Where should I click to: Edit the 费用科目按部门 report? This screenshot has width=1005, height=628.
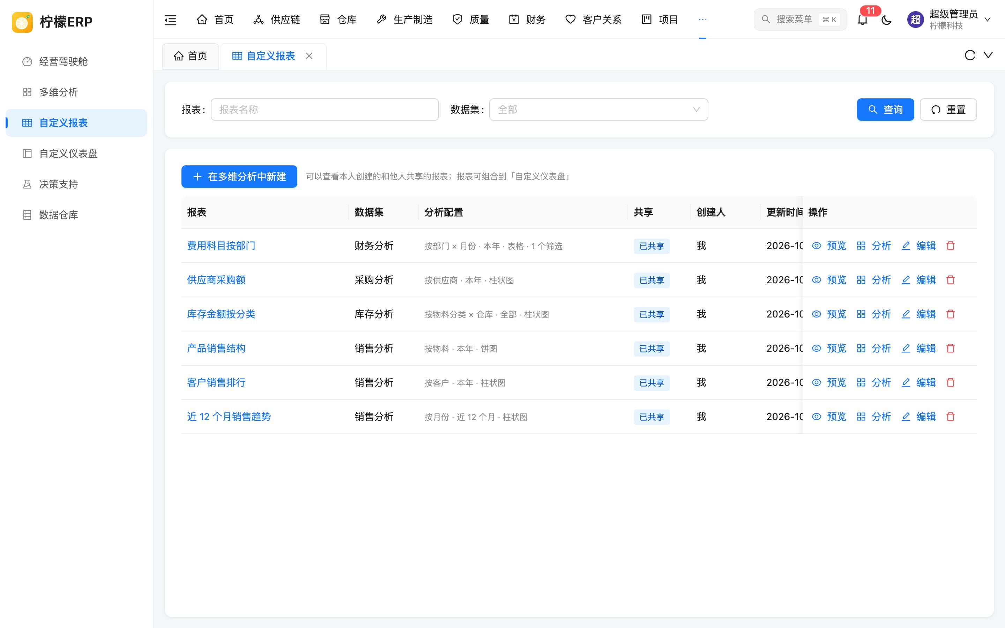(918, 246)
